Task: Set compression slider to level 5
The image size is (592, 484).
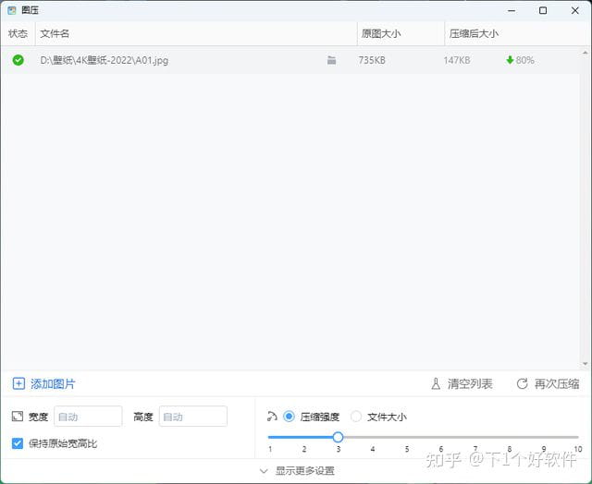Action: click(x=407, y=437)
